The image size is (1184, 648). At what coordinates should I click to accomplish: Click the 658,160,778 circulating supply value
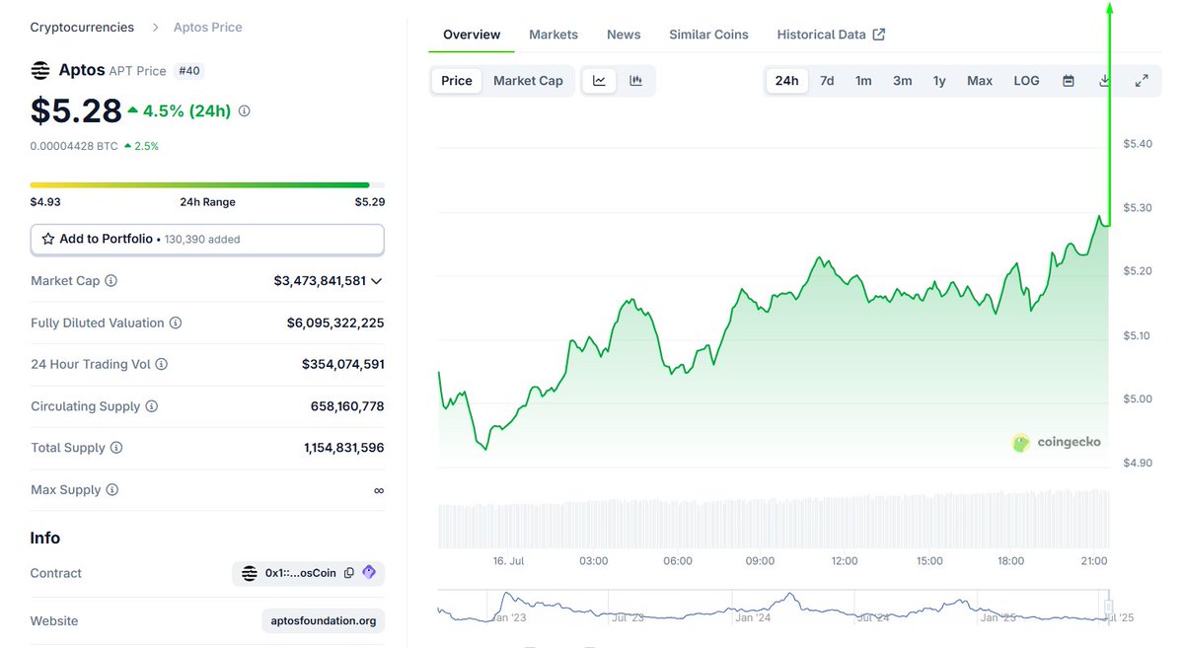(x=347, y=406)
